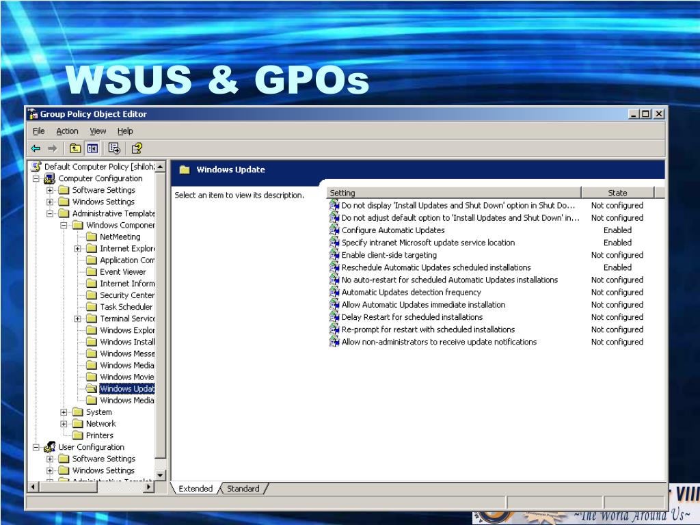The height and width of the screenshot is (525, 700).
Task: Click the tree pane scroll down arrow
Action: pos(160,475)
